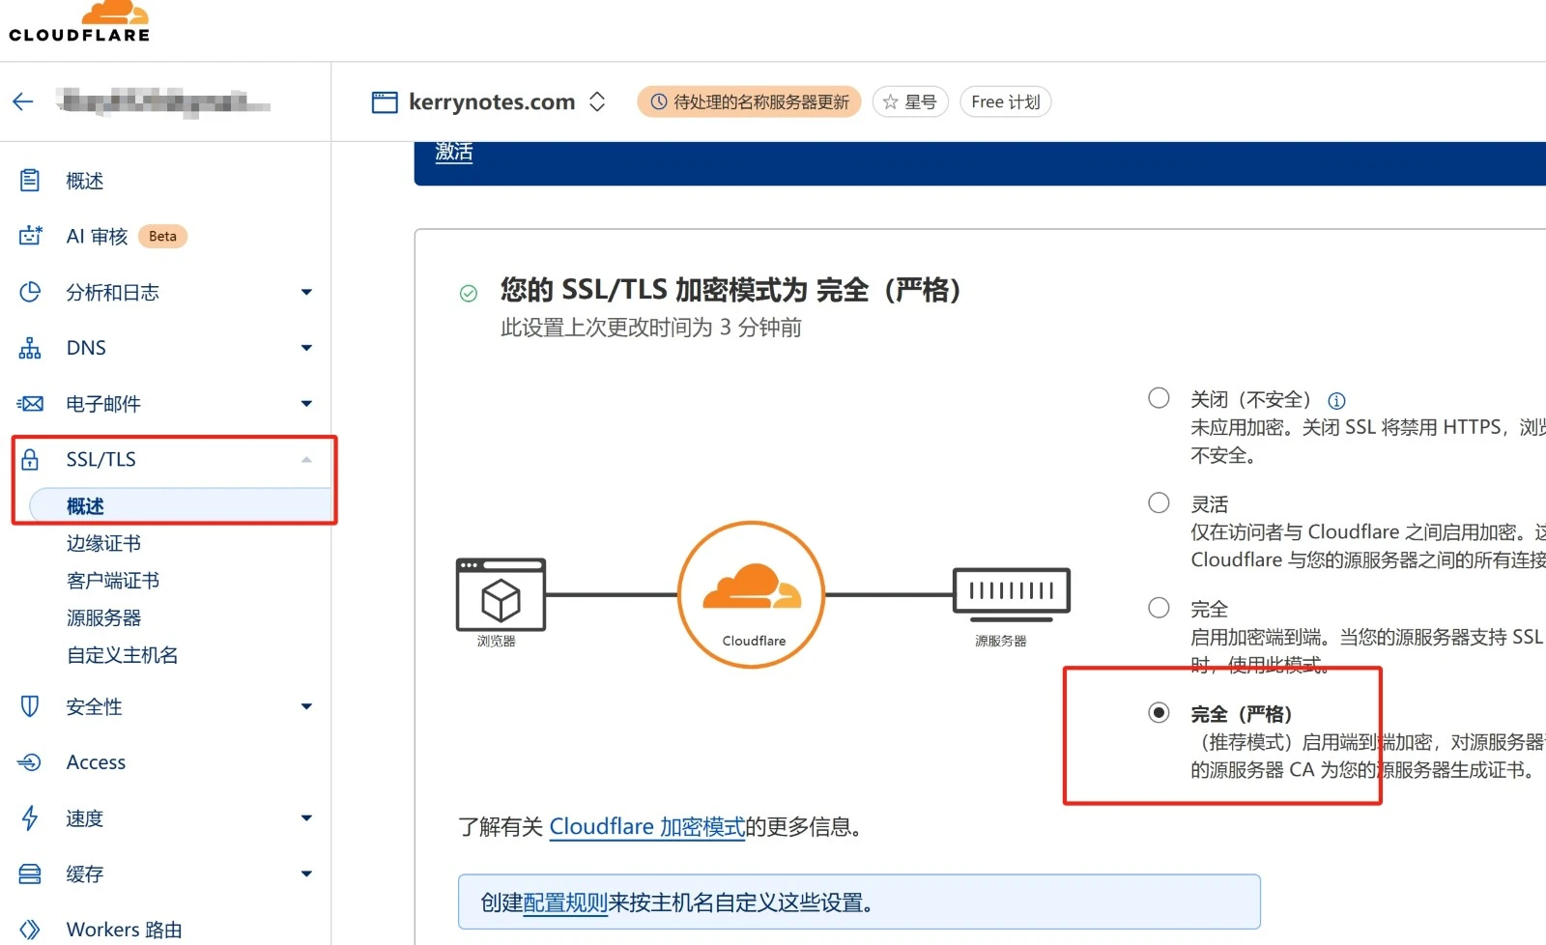Select the 灵活 encryption mode radio

[1159, 502]
